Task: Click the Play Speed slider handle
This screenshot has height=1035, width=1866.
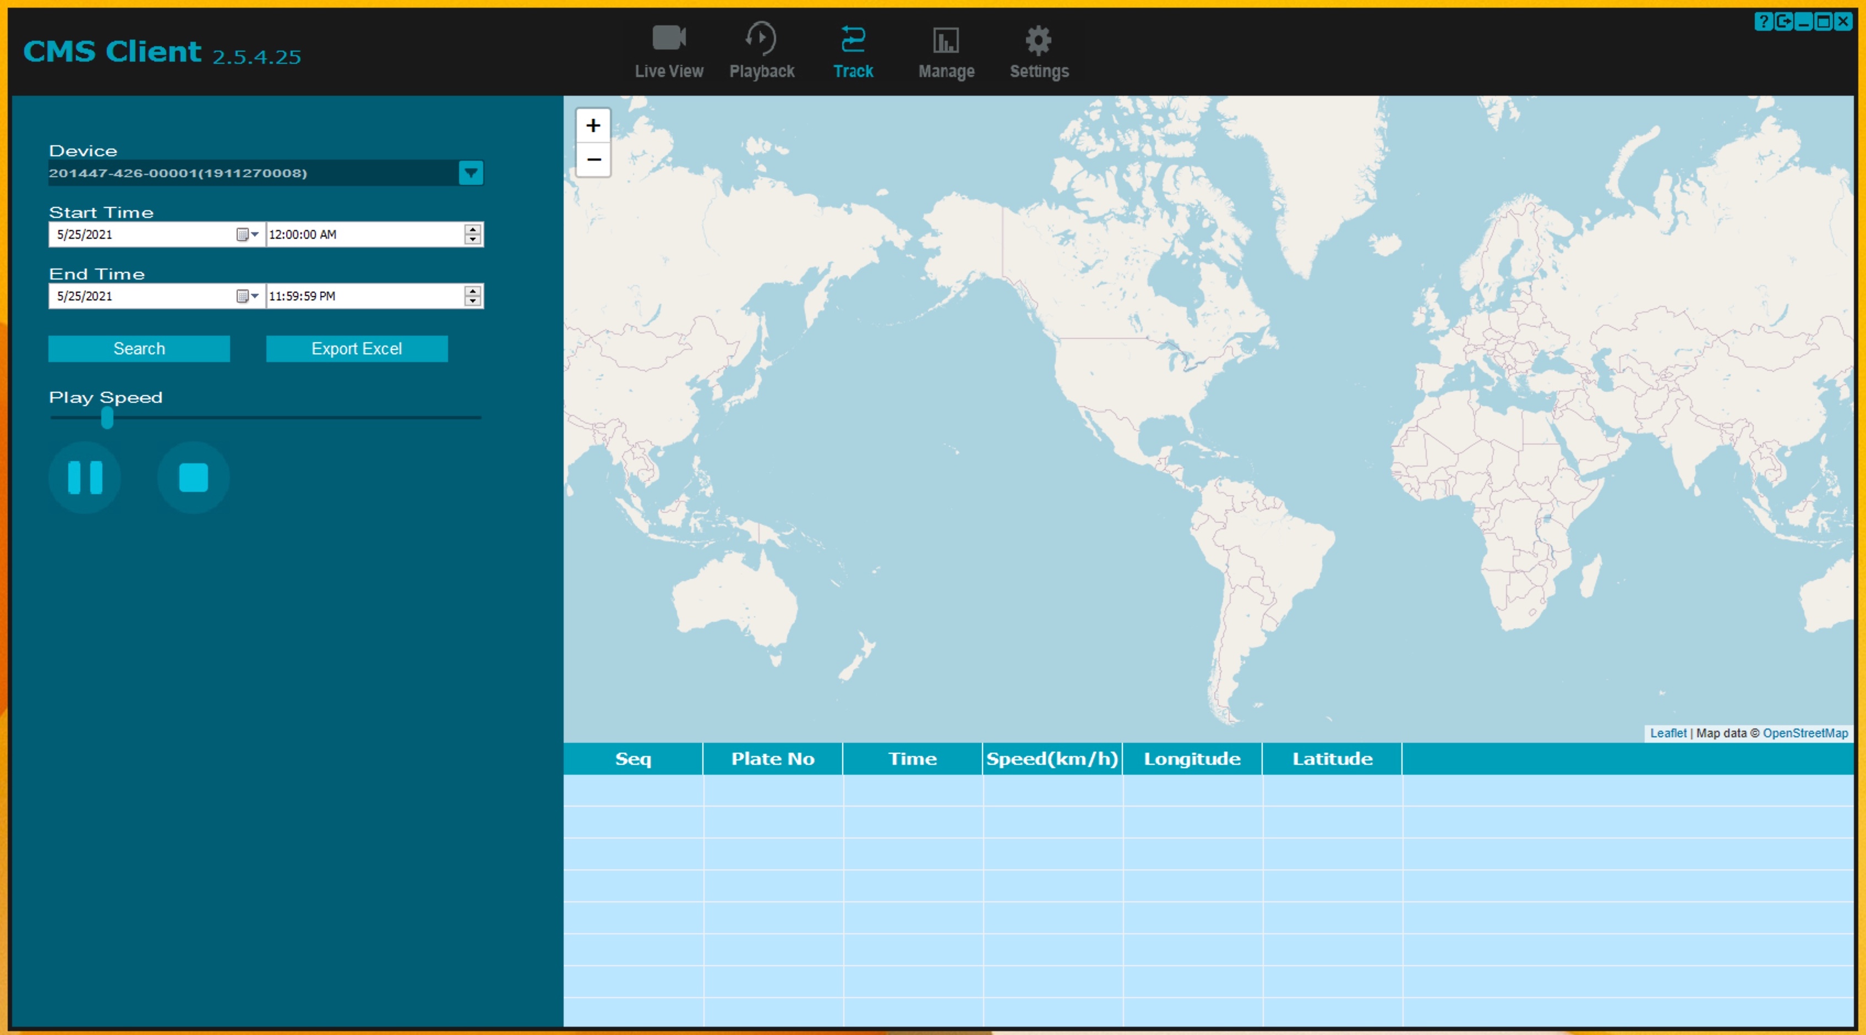Action: coord(107,418)
